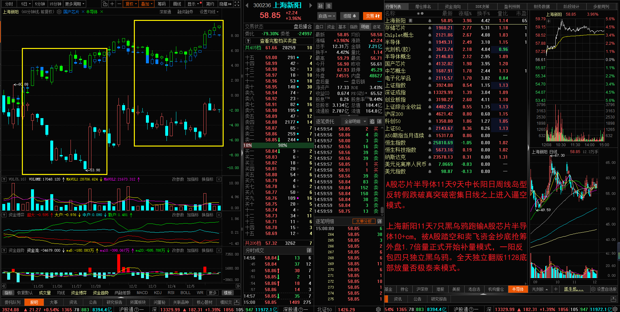Switch to 15分钟 period tab

(x=56, y=4)
